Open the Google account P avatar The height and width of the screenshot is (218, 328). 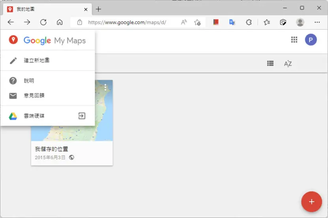coord(311,40)
